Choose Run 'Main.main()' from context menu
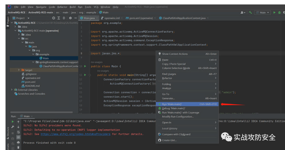The height and width of the screenshot is (150, 285). coord(187,104)
